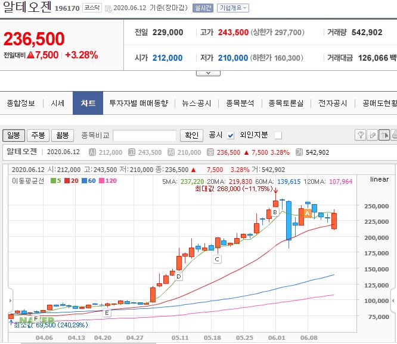This screenshot has width=397, height=344.
Task: Click the low price icon beside 210,000
Action: (171, 152)
